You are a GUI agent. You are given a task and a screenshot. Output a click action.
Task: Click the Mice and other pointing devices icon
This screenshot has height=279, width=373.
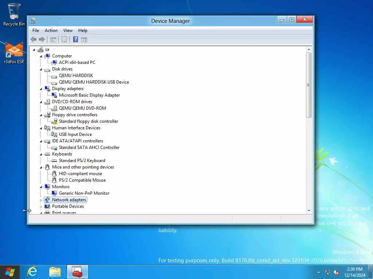click(47, 167)
